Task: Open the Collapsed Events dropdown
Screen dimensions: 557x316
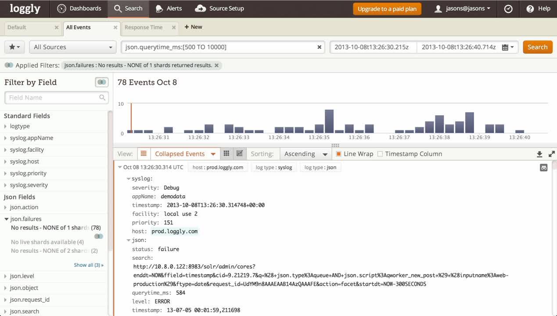Action: click(185, 154)
